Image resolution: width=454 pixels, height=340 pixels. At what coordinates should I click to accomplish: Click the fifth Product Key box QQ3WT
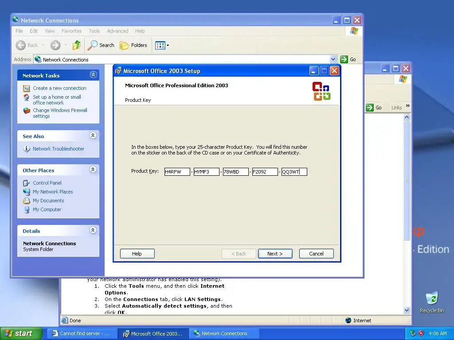[294, 172]
